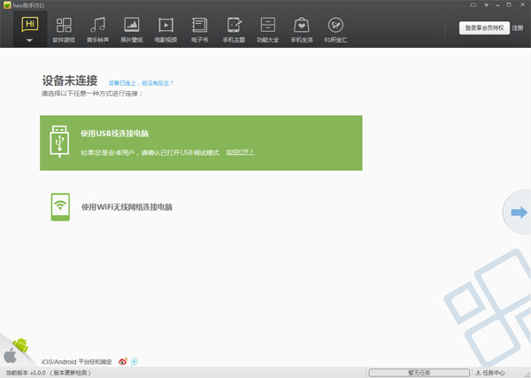Click iOS/Android 平台轻松搞定 text

[76, 362]
